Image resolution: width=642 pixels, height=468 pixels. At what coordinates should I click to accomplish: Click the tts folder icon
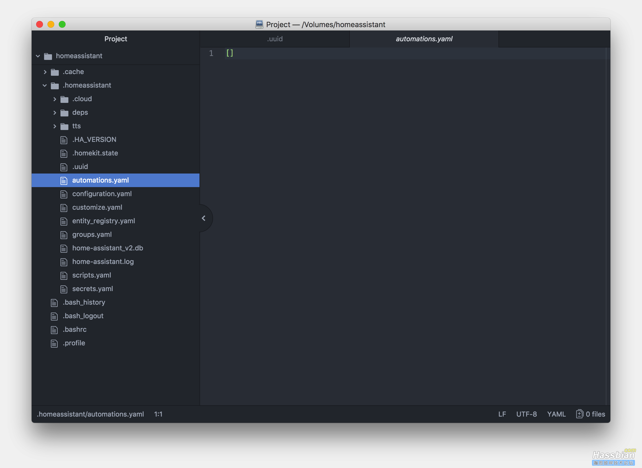click(64, 126)
